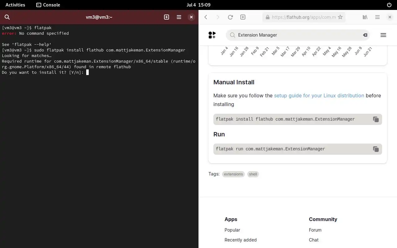Clear the Extension Manager search text
This screenshot has height=248, width=397.
tap(365, 35)
